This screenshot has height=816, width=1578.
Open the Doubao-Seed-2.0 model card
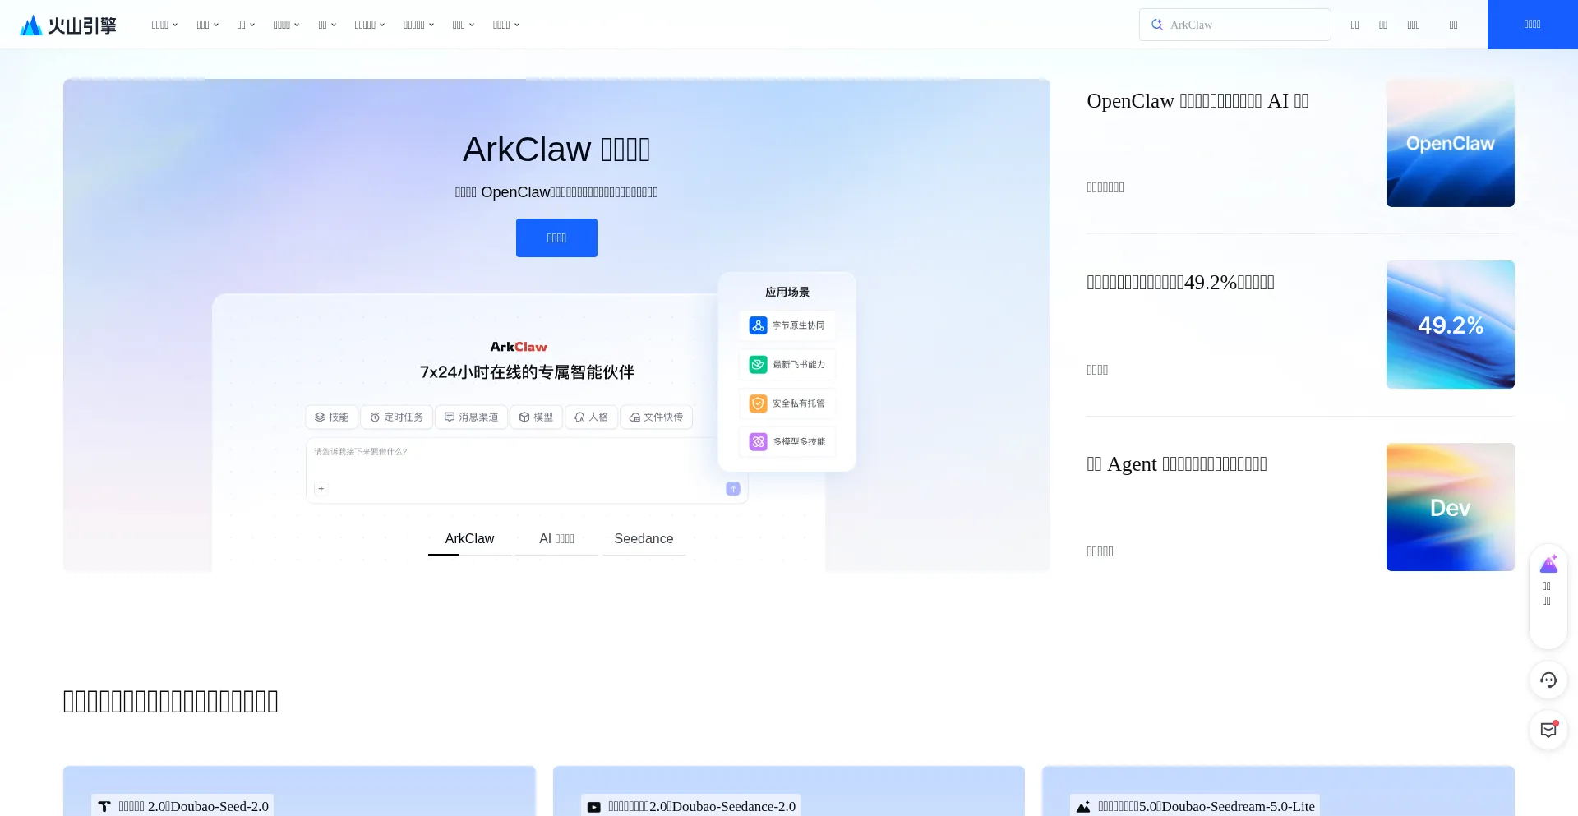click(x=299, y=791)
